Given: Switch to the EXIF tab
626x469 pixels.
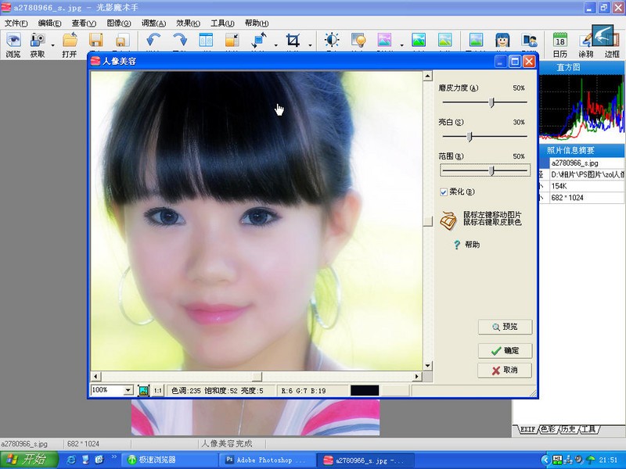Looking at the screenshot, I should 526,429.
